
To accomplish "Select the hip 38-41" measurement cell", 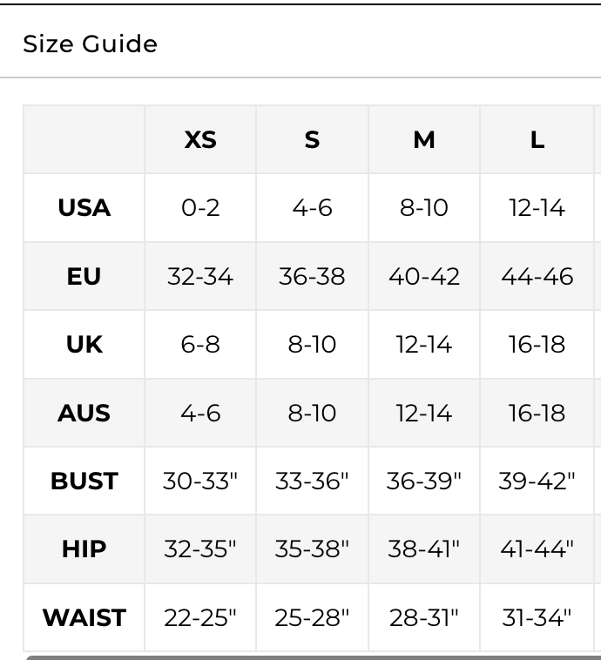I will [x=424, y=549].
